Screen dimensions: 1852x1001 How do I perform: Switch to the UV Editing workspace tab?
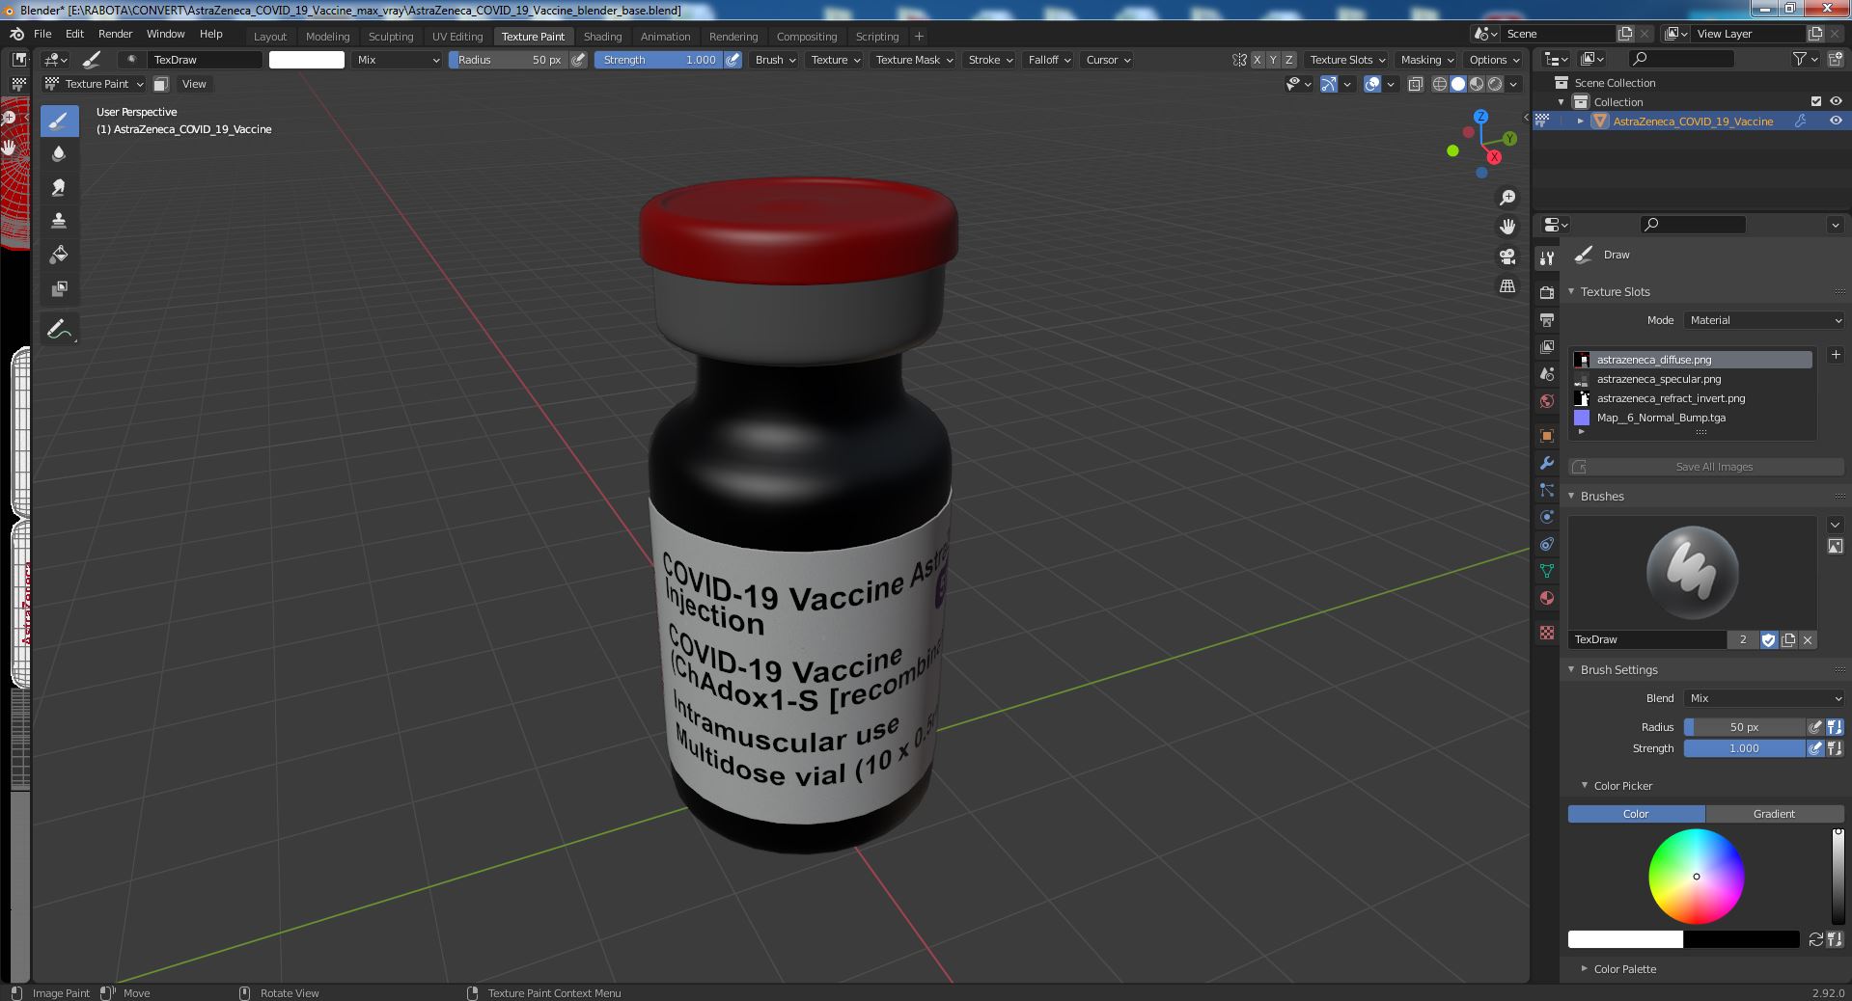456,37
